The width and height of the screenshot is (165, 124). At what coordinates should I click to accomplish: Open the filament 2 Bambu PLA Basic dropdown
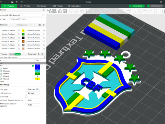point(34,31)
